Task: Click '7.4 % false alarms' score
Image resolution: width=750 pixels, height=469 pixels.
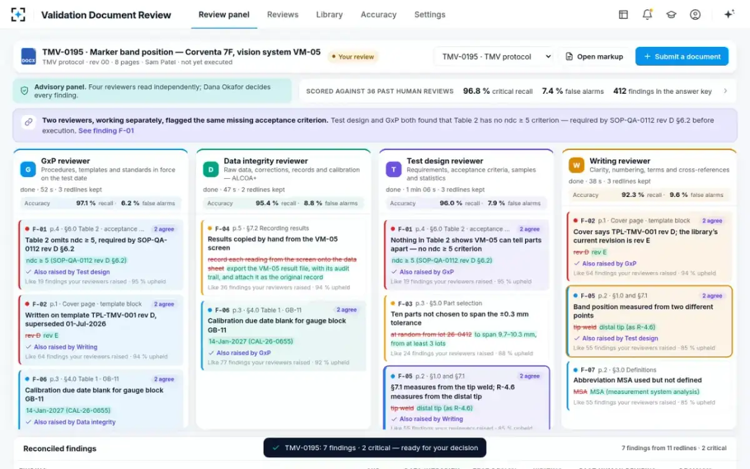Action: pos(572,91)
